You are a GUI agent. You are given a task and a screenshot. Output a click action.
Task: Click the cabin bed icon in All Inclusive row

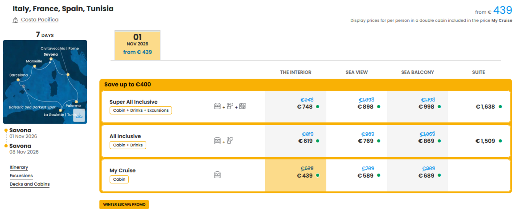217,141
